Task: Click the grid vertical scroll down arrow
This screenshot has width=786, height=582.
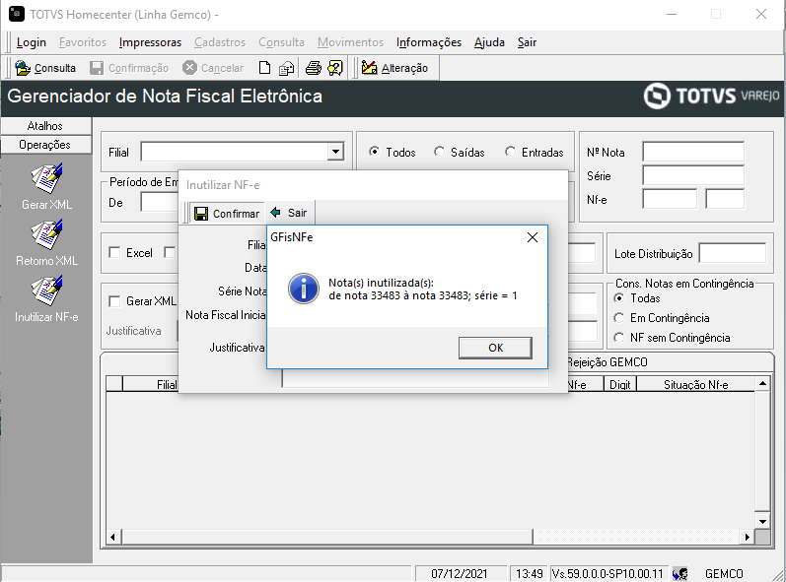Action: pos(762,521)
